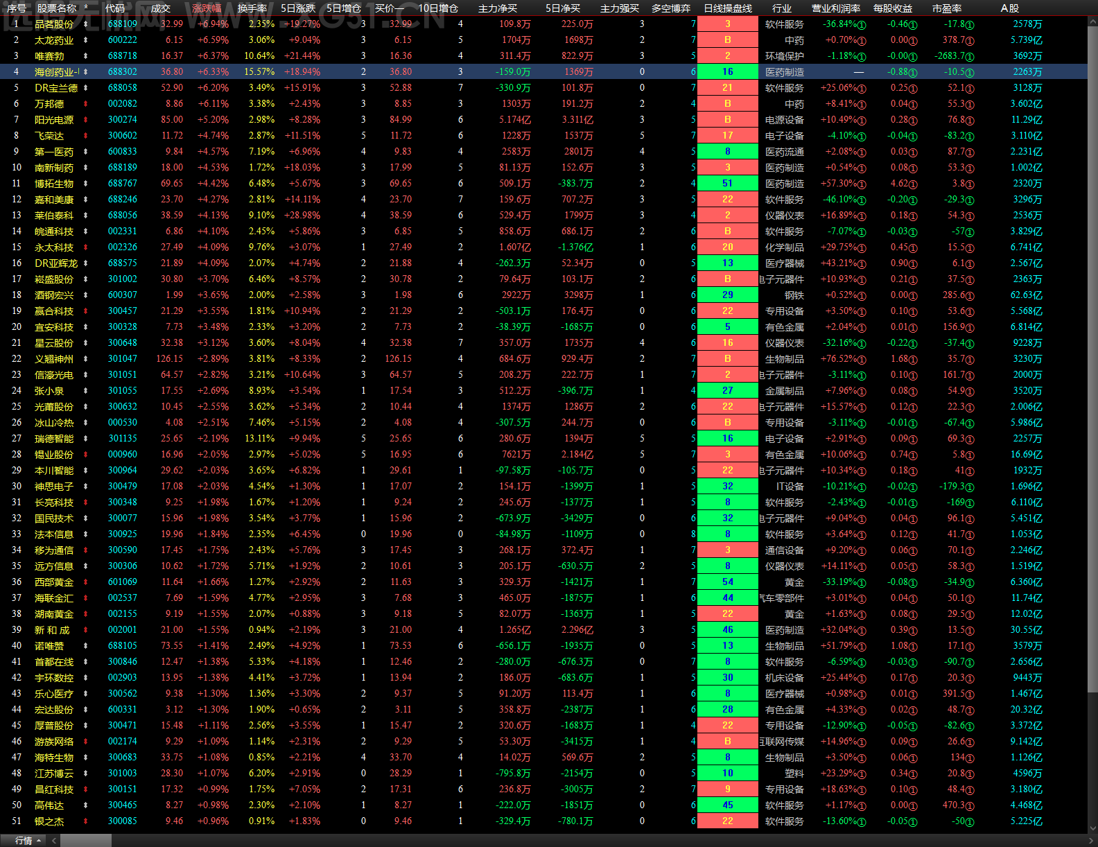
Task: Click the circled 1 icon after 太龙药业's 378.7 P/E
Action: pyautogui.click(x=970, y=40)
